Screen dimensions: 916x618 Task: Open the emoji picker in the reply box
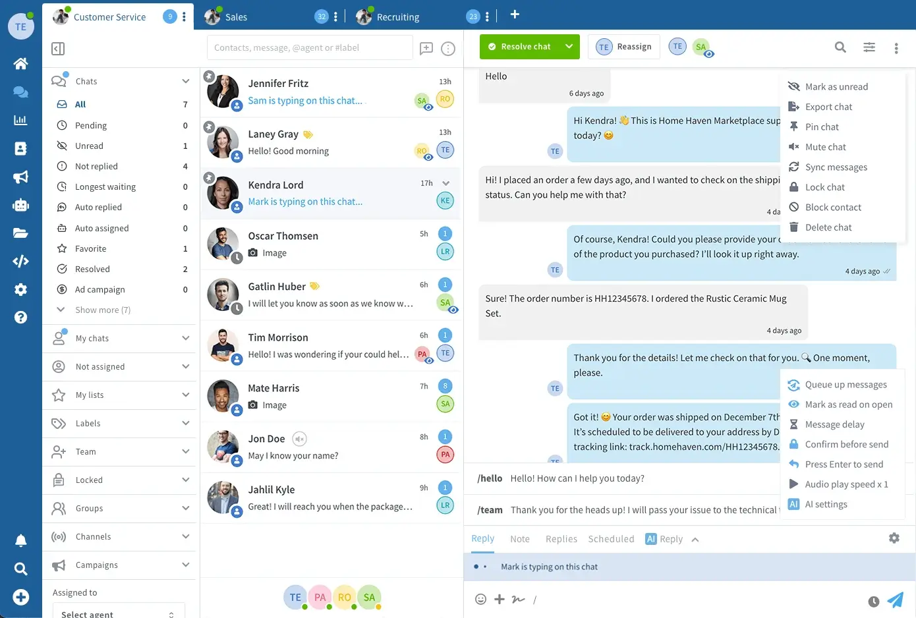pos(480,599)
